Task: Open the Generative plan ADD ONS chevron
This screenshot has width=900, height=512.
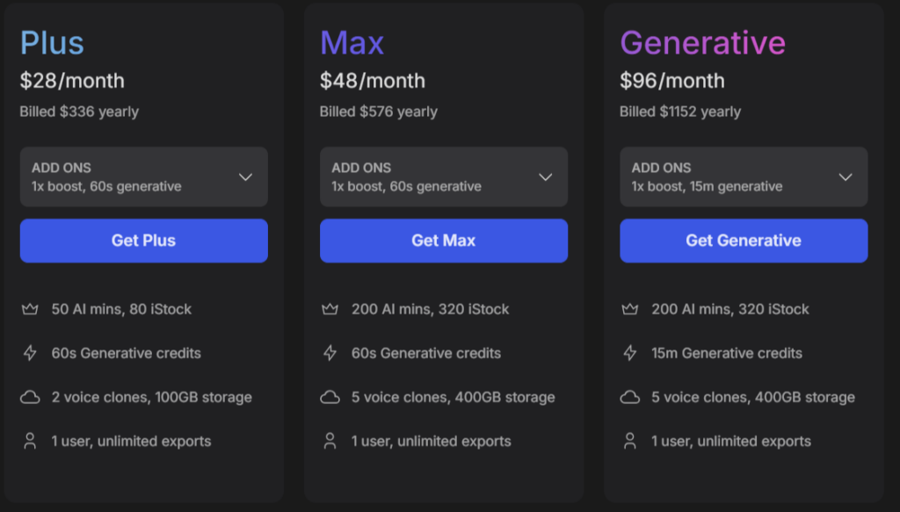Action: [846, 177]
